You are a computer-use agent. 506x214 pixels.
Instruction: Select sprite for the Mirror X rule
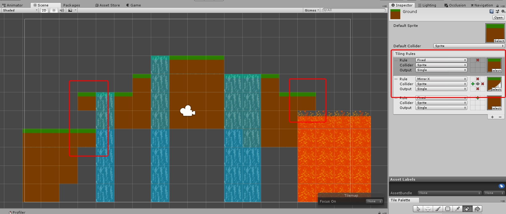(496, 90)
